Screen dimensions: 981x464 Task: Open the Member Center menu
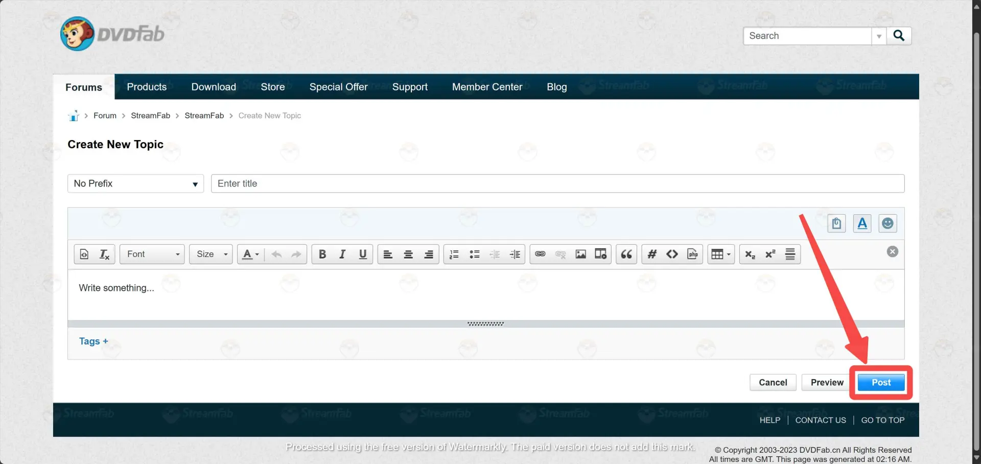(487, 87)
